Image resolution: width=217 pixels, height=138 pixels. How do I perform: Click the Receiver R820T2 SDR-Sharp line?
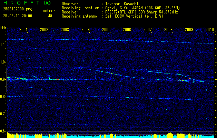[141, 12]
